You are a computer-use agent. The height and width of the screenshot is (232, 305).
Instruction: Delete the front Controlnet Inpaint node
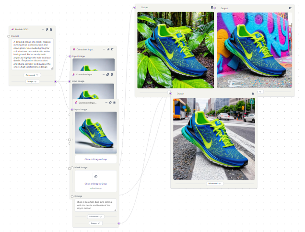tap(114, 102)
